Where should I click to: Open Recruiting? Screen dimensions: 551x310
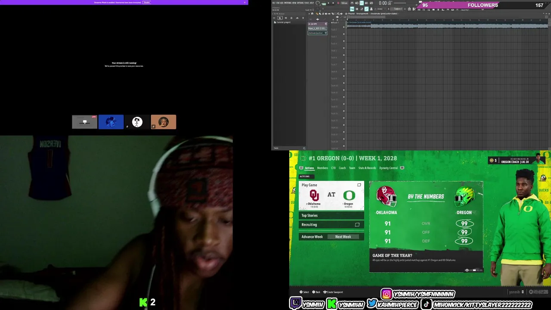tap(331, 225)
